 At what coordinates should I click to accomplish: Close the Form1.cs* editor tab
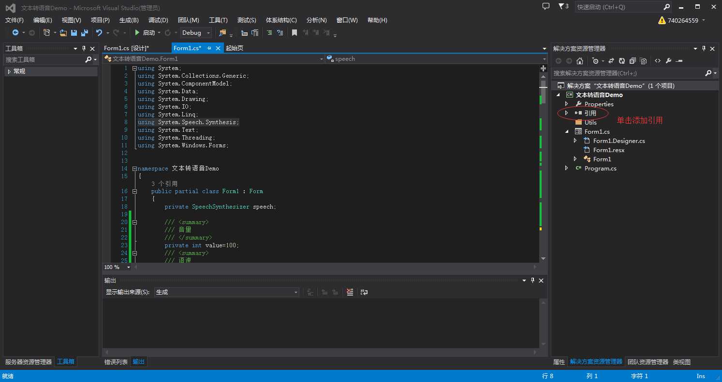(218, 48)
